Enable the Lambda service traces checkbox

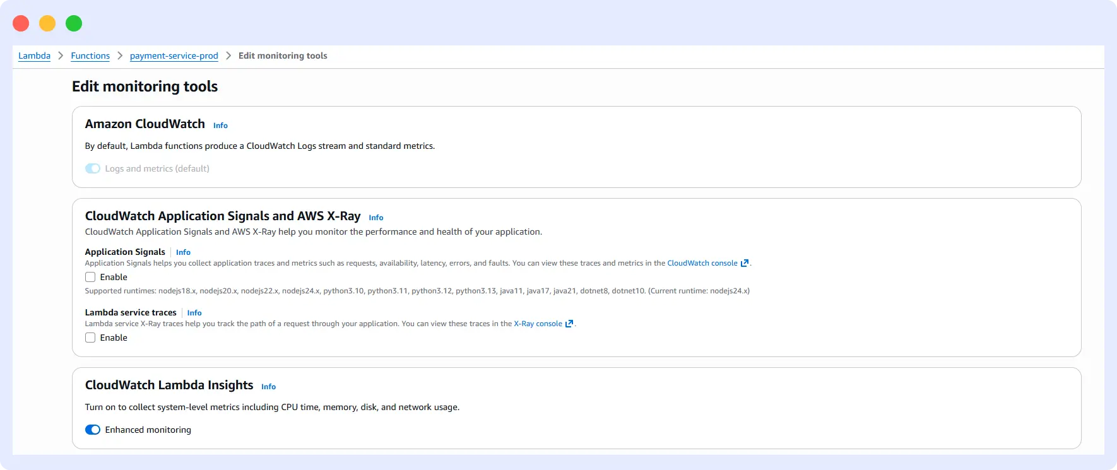click(90, 338)
